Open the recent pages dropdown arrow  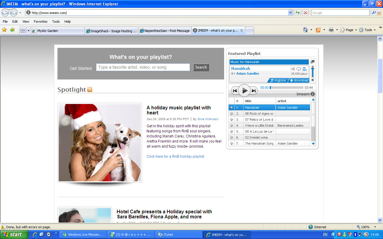(x=20, y=13)
